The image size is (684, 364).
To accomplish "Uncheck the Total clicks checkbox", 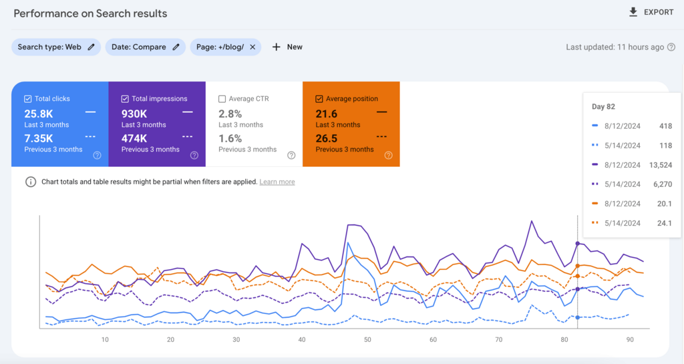I will click(x=27, y=99).
